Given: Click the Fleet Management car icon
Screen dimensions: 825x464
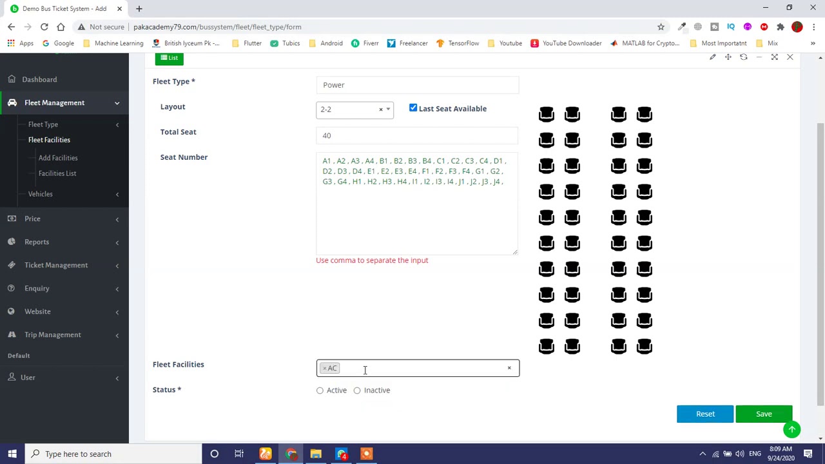Looking at the screenshot, I should (12, 102).
